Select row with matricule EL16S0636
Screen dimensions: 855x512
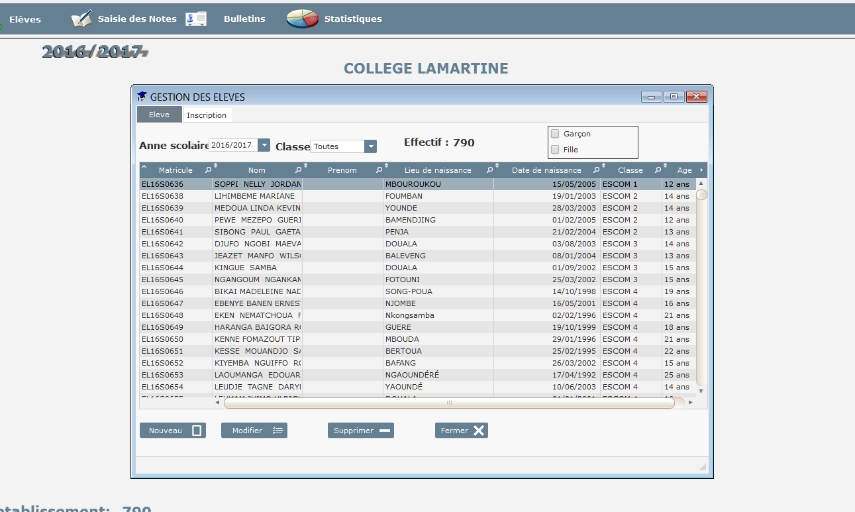[x=417, y=184]
